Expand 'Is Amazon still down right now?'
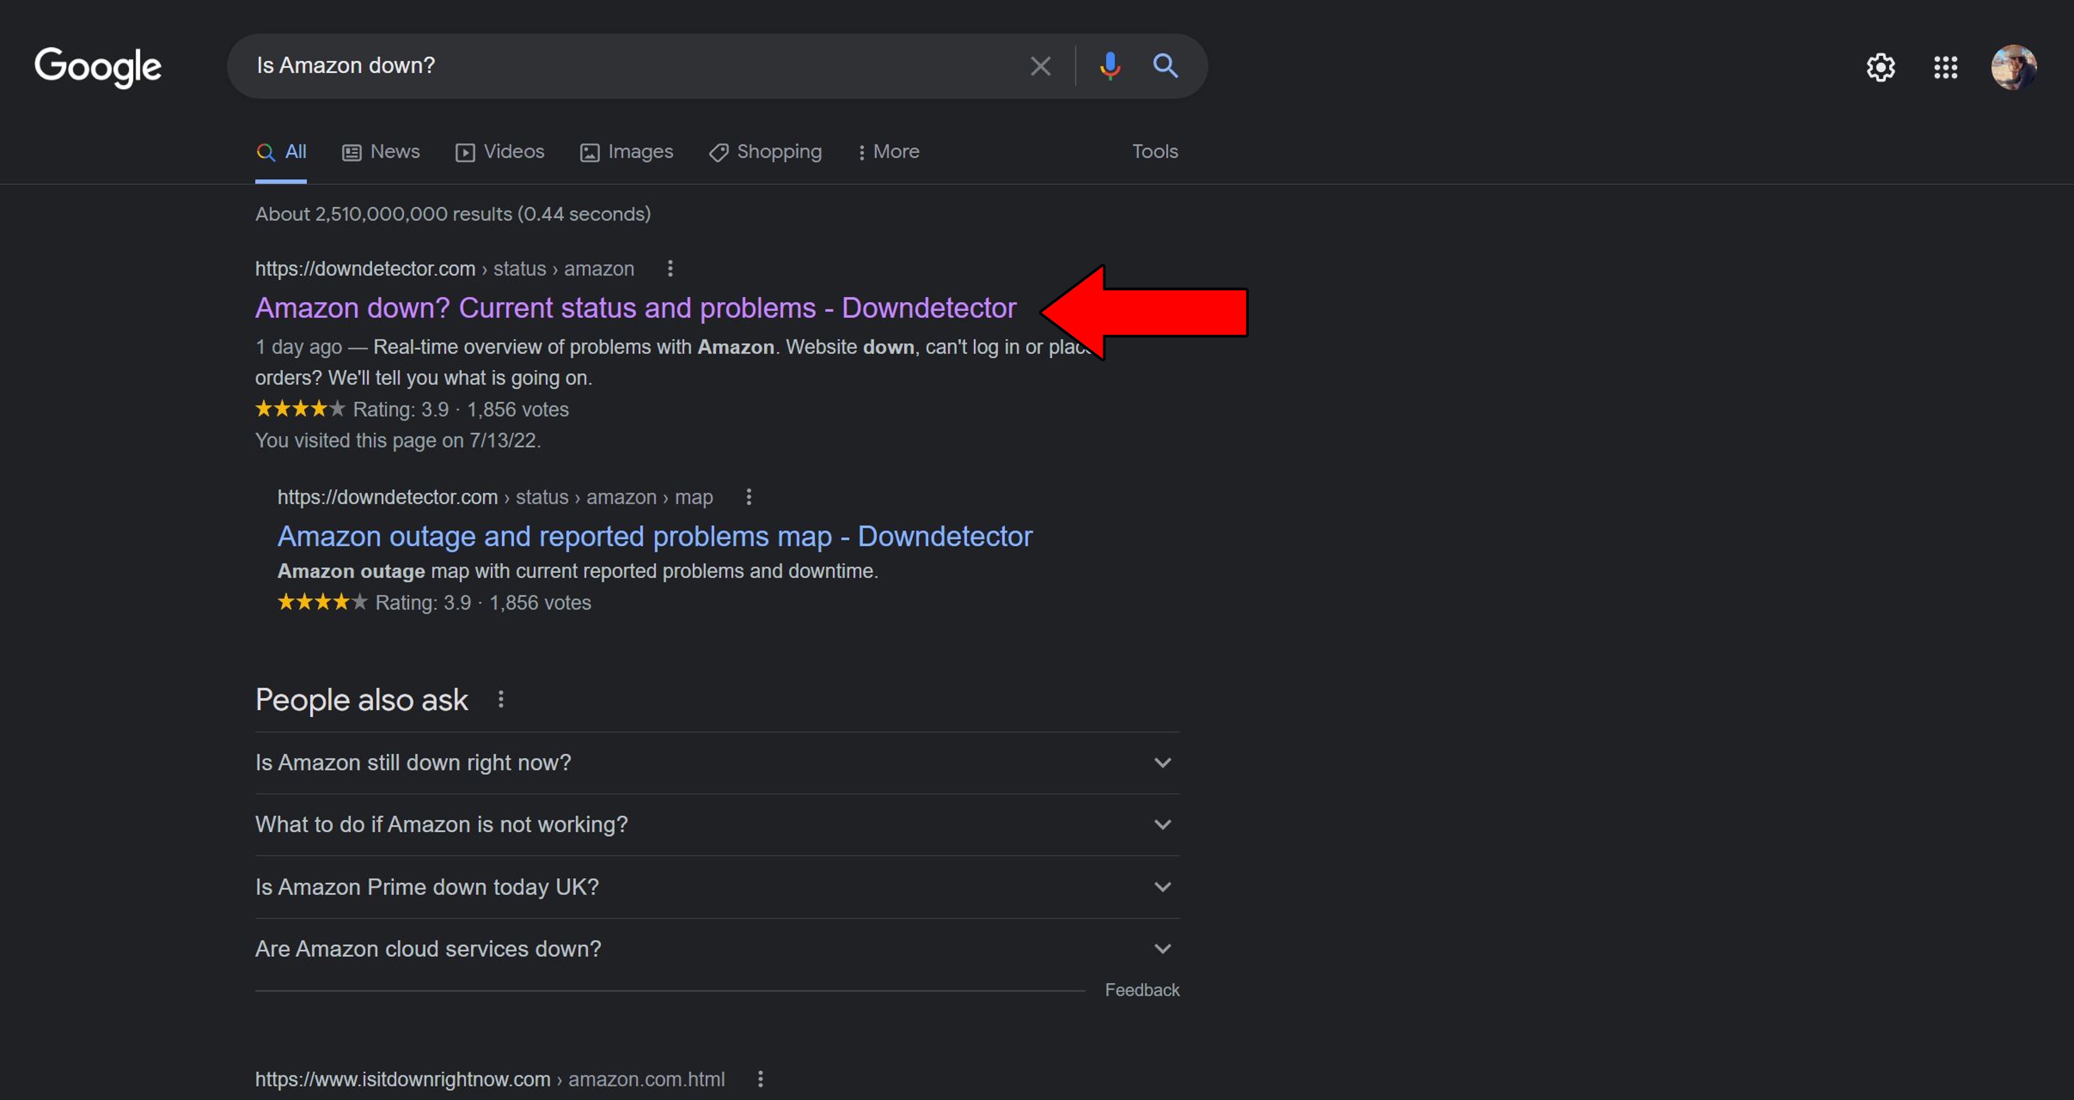The image size is (2074, 1100). [716, 763]
